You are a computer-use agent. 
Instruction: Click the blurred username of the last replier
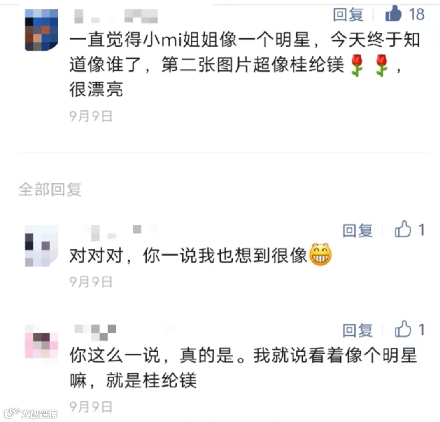point(95,333)
